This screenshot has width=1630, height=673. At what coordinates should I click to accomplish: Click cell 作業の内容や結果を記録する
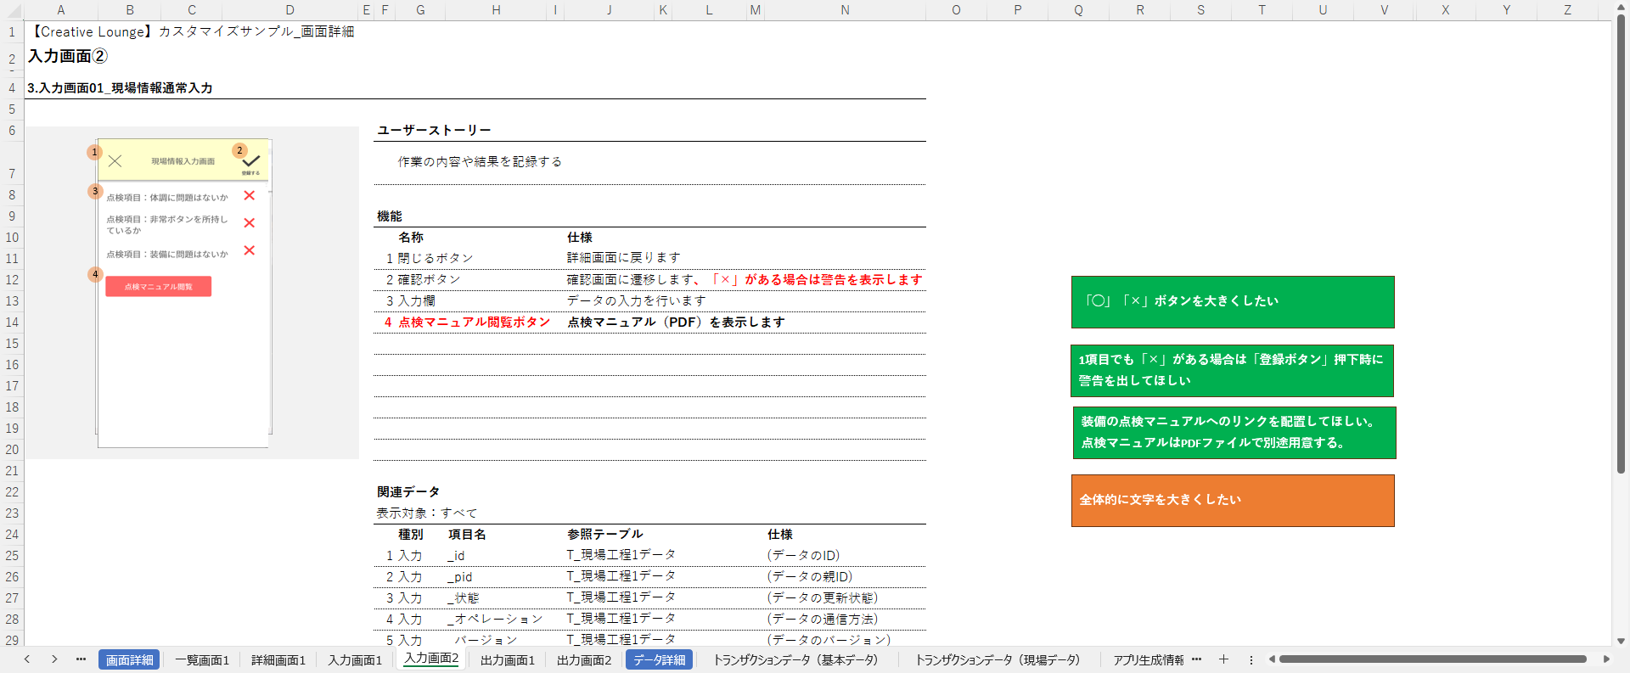coord(480,162)
